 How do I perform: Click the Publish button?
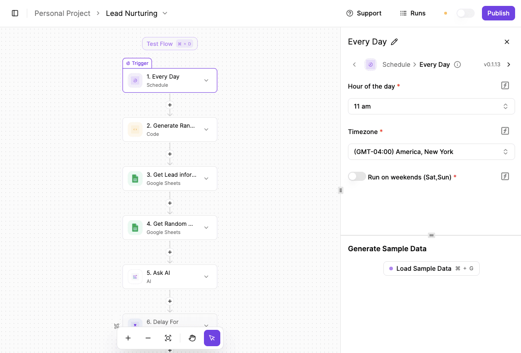(498, 13)
